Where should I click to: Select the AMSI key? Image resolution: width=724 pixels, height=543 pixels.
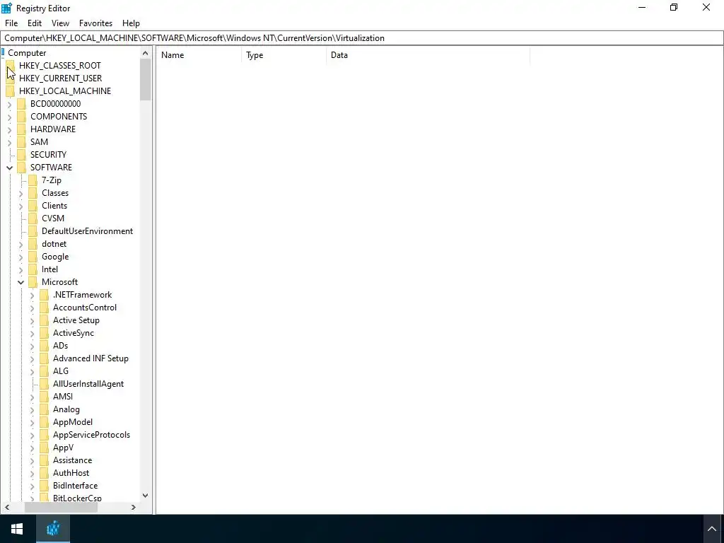click(63, 397)
